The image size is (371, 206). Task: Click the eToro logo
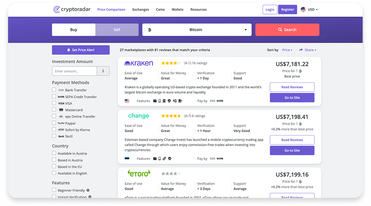(x=139, y=174)
